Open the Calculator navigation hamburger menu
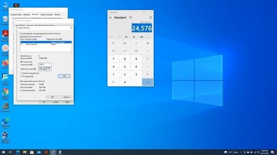 110,18
